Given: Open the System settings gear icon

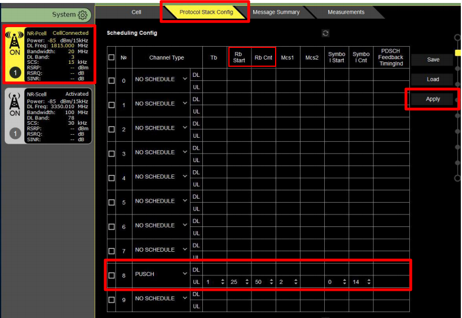Looking at the screenshot, I should tap(83, 15).
